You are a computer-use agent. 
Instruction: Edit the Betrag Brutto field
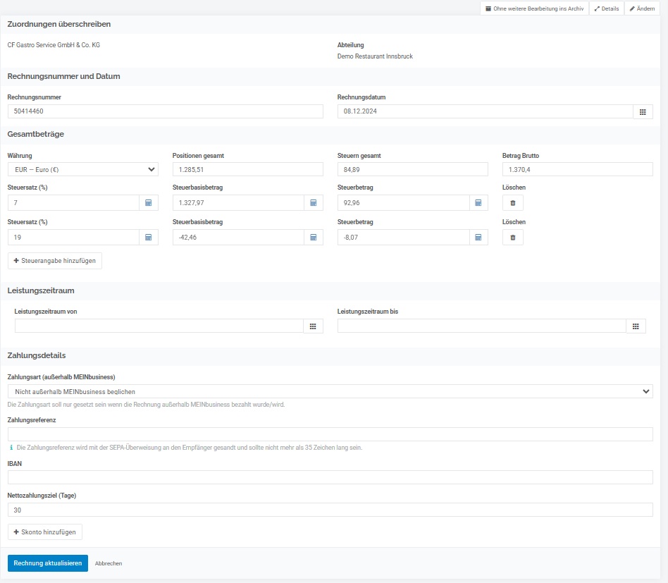(577, 169)
